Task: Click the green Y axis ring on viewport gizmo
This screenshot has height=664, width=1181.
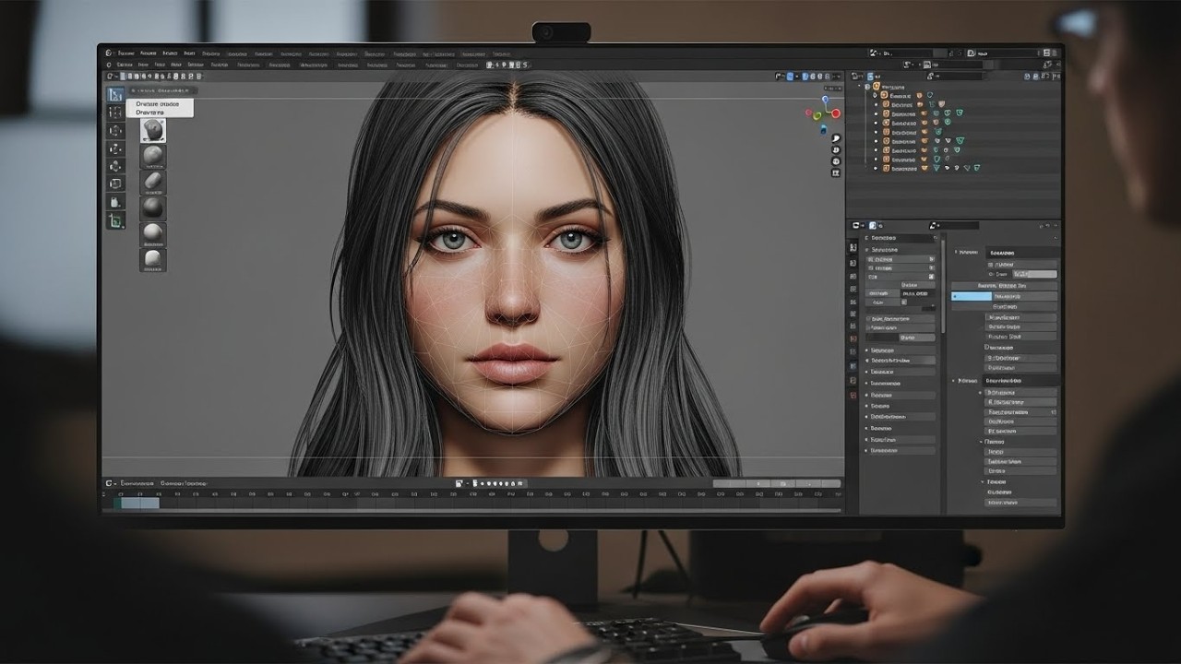Action: click(x=817, y=116)
